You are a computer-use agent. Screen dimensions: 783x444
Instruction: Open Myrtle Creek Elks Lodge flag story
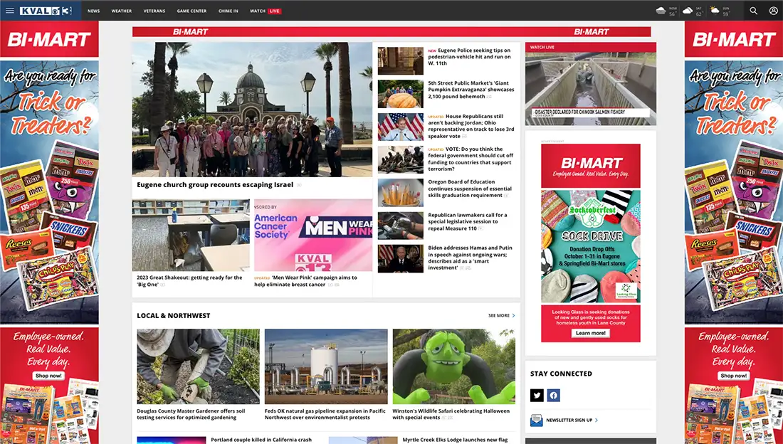pos(455,440)
